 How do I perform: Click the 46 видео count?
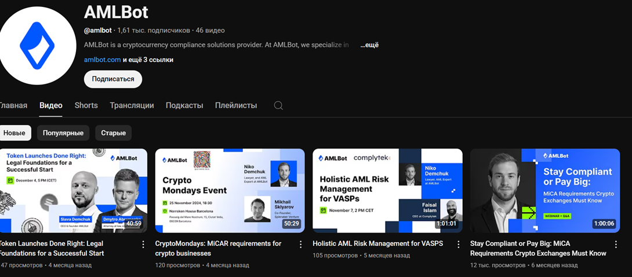tap(210, 31)
